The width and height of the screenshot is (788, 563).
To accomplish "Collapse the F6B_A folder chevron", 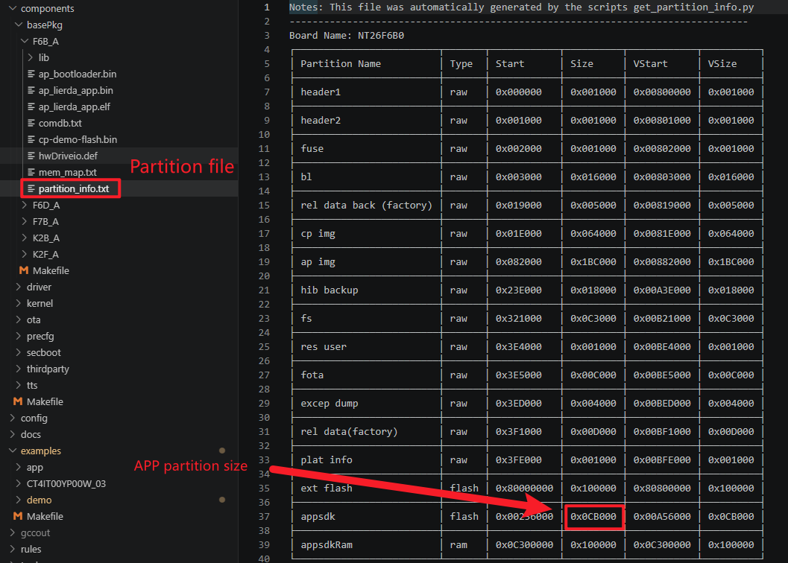I will (25, 41).
